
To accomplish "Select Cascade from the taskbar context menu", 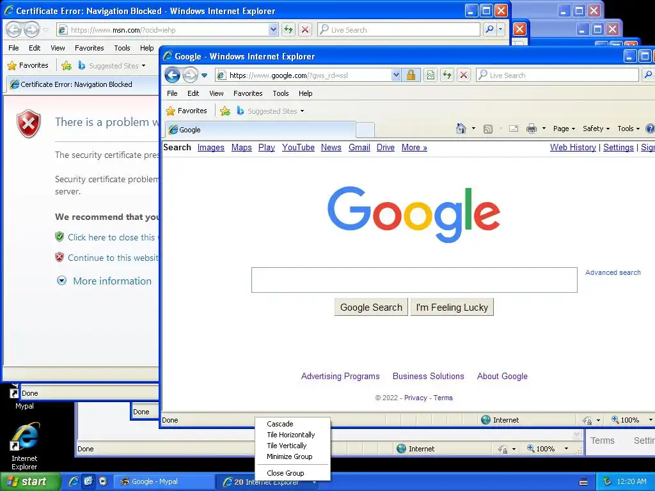I will point(280,424).
